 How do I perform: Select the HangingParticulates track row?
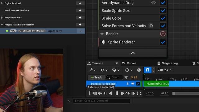pyautogui.click(x=114, y=84)
